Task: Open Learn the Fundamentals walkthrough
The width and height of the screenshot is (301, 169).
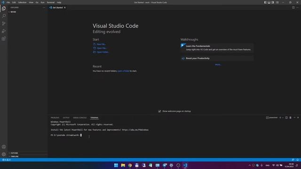Action: coord(217,48)
